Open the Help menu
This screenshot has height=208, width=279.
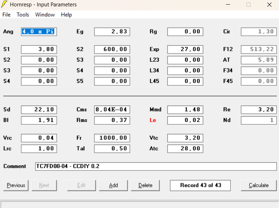coord(66,15)
